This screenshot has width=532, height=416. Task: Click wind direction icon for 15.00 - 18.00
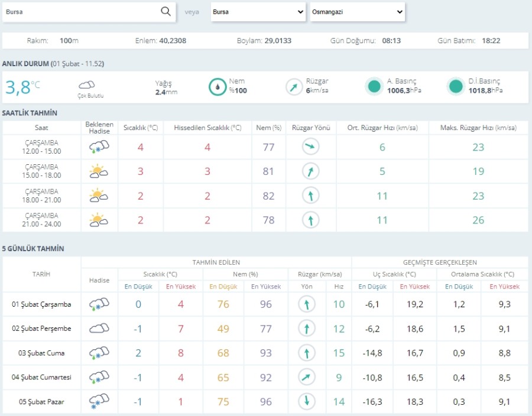pos(310,171)
